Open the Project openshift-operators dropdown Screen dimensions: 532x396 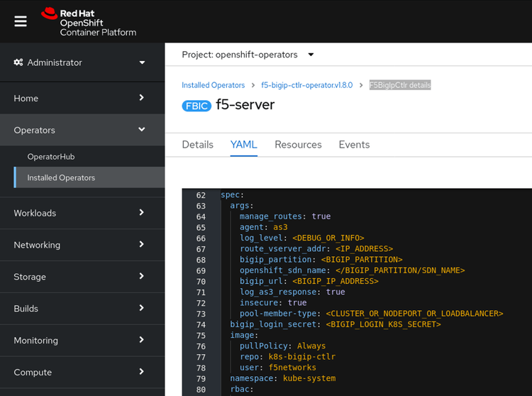pos(248,55)
